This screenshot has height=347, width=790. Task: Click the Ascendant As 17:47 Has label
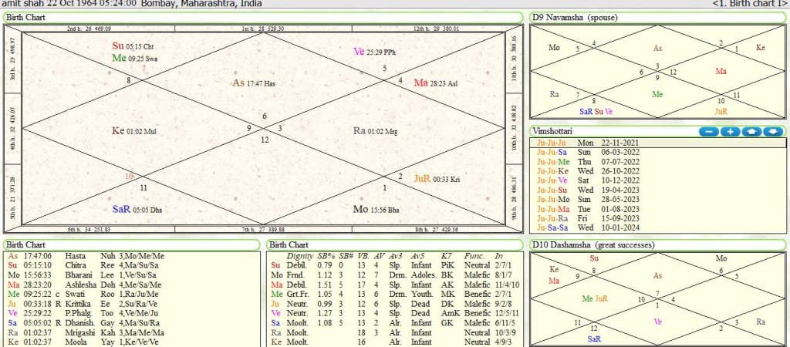(255, 83)
